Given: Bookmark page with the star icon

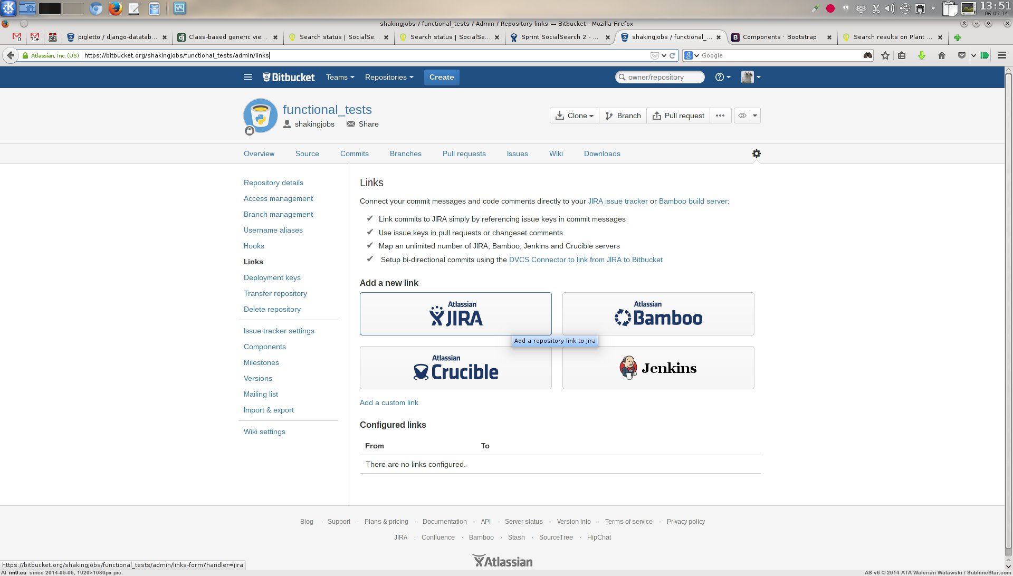Looking at the screenshot, I should [885, 55].
